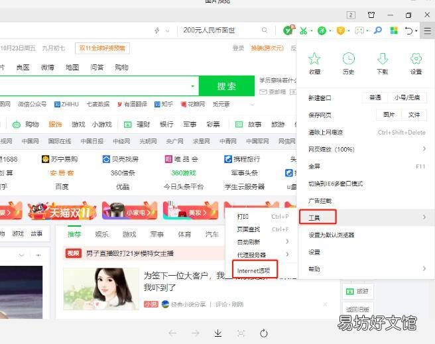Screen dimensions: 435x344
Task: Open the History clock icon (历史)
Action: (x=348, y=58)
